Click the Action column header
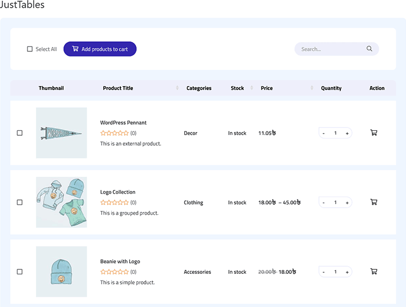The width and height of the screenshot is (406, 307). coord(377,88)
